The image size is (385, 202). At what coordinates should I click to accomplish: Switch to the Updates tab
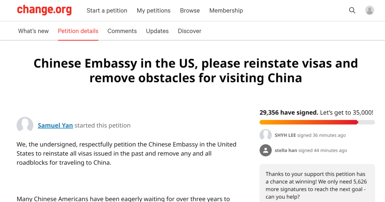(157, 31)
